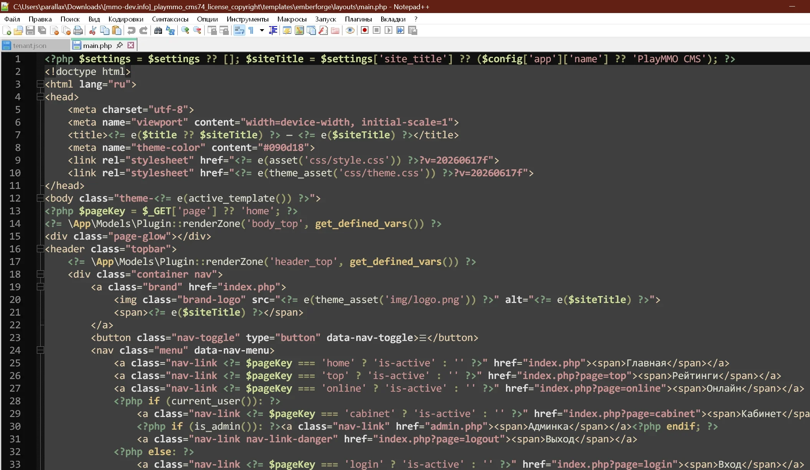This screenshot has width=810, height=470.
Task: Open the Правка menu
Action: (40, 19)
